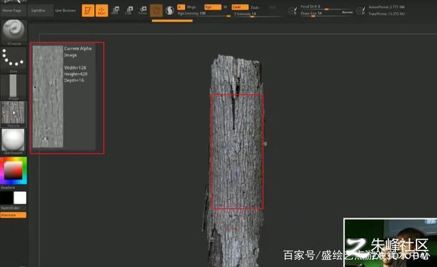Activate the Edit mode button
The width and height of the screenshot is (437, 267).
tap(88, 11)
